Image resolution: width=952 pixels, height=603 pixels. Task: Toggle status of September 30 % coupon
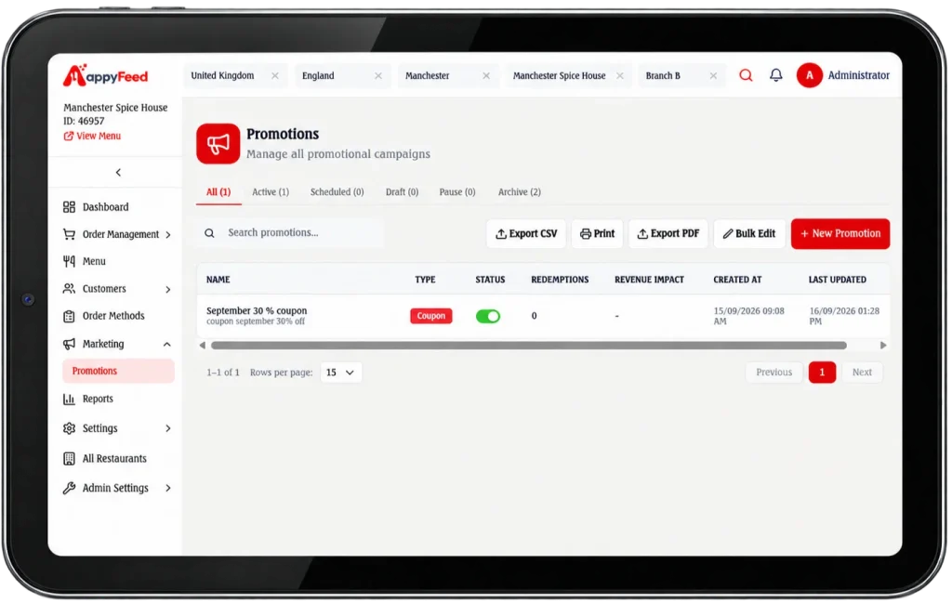(x=488, y=316)
